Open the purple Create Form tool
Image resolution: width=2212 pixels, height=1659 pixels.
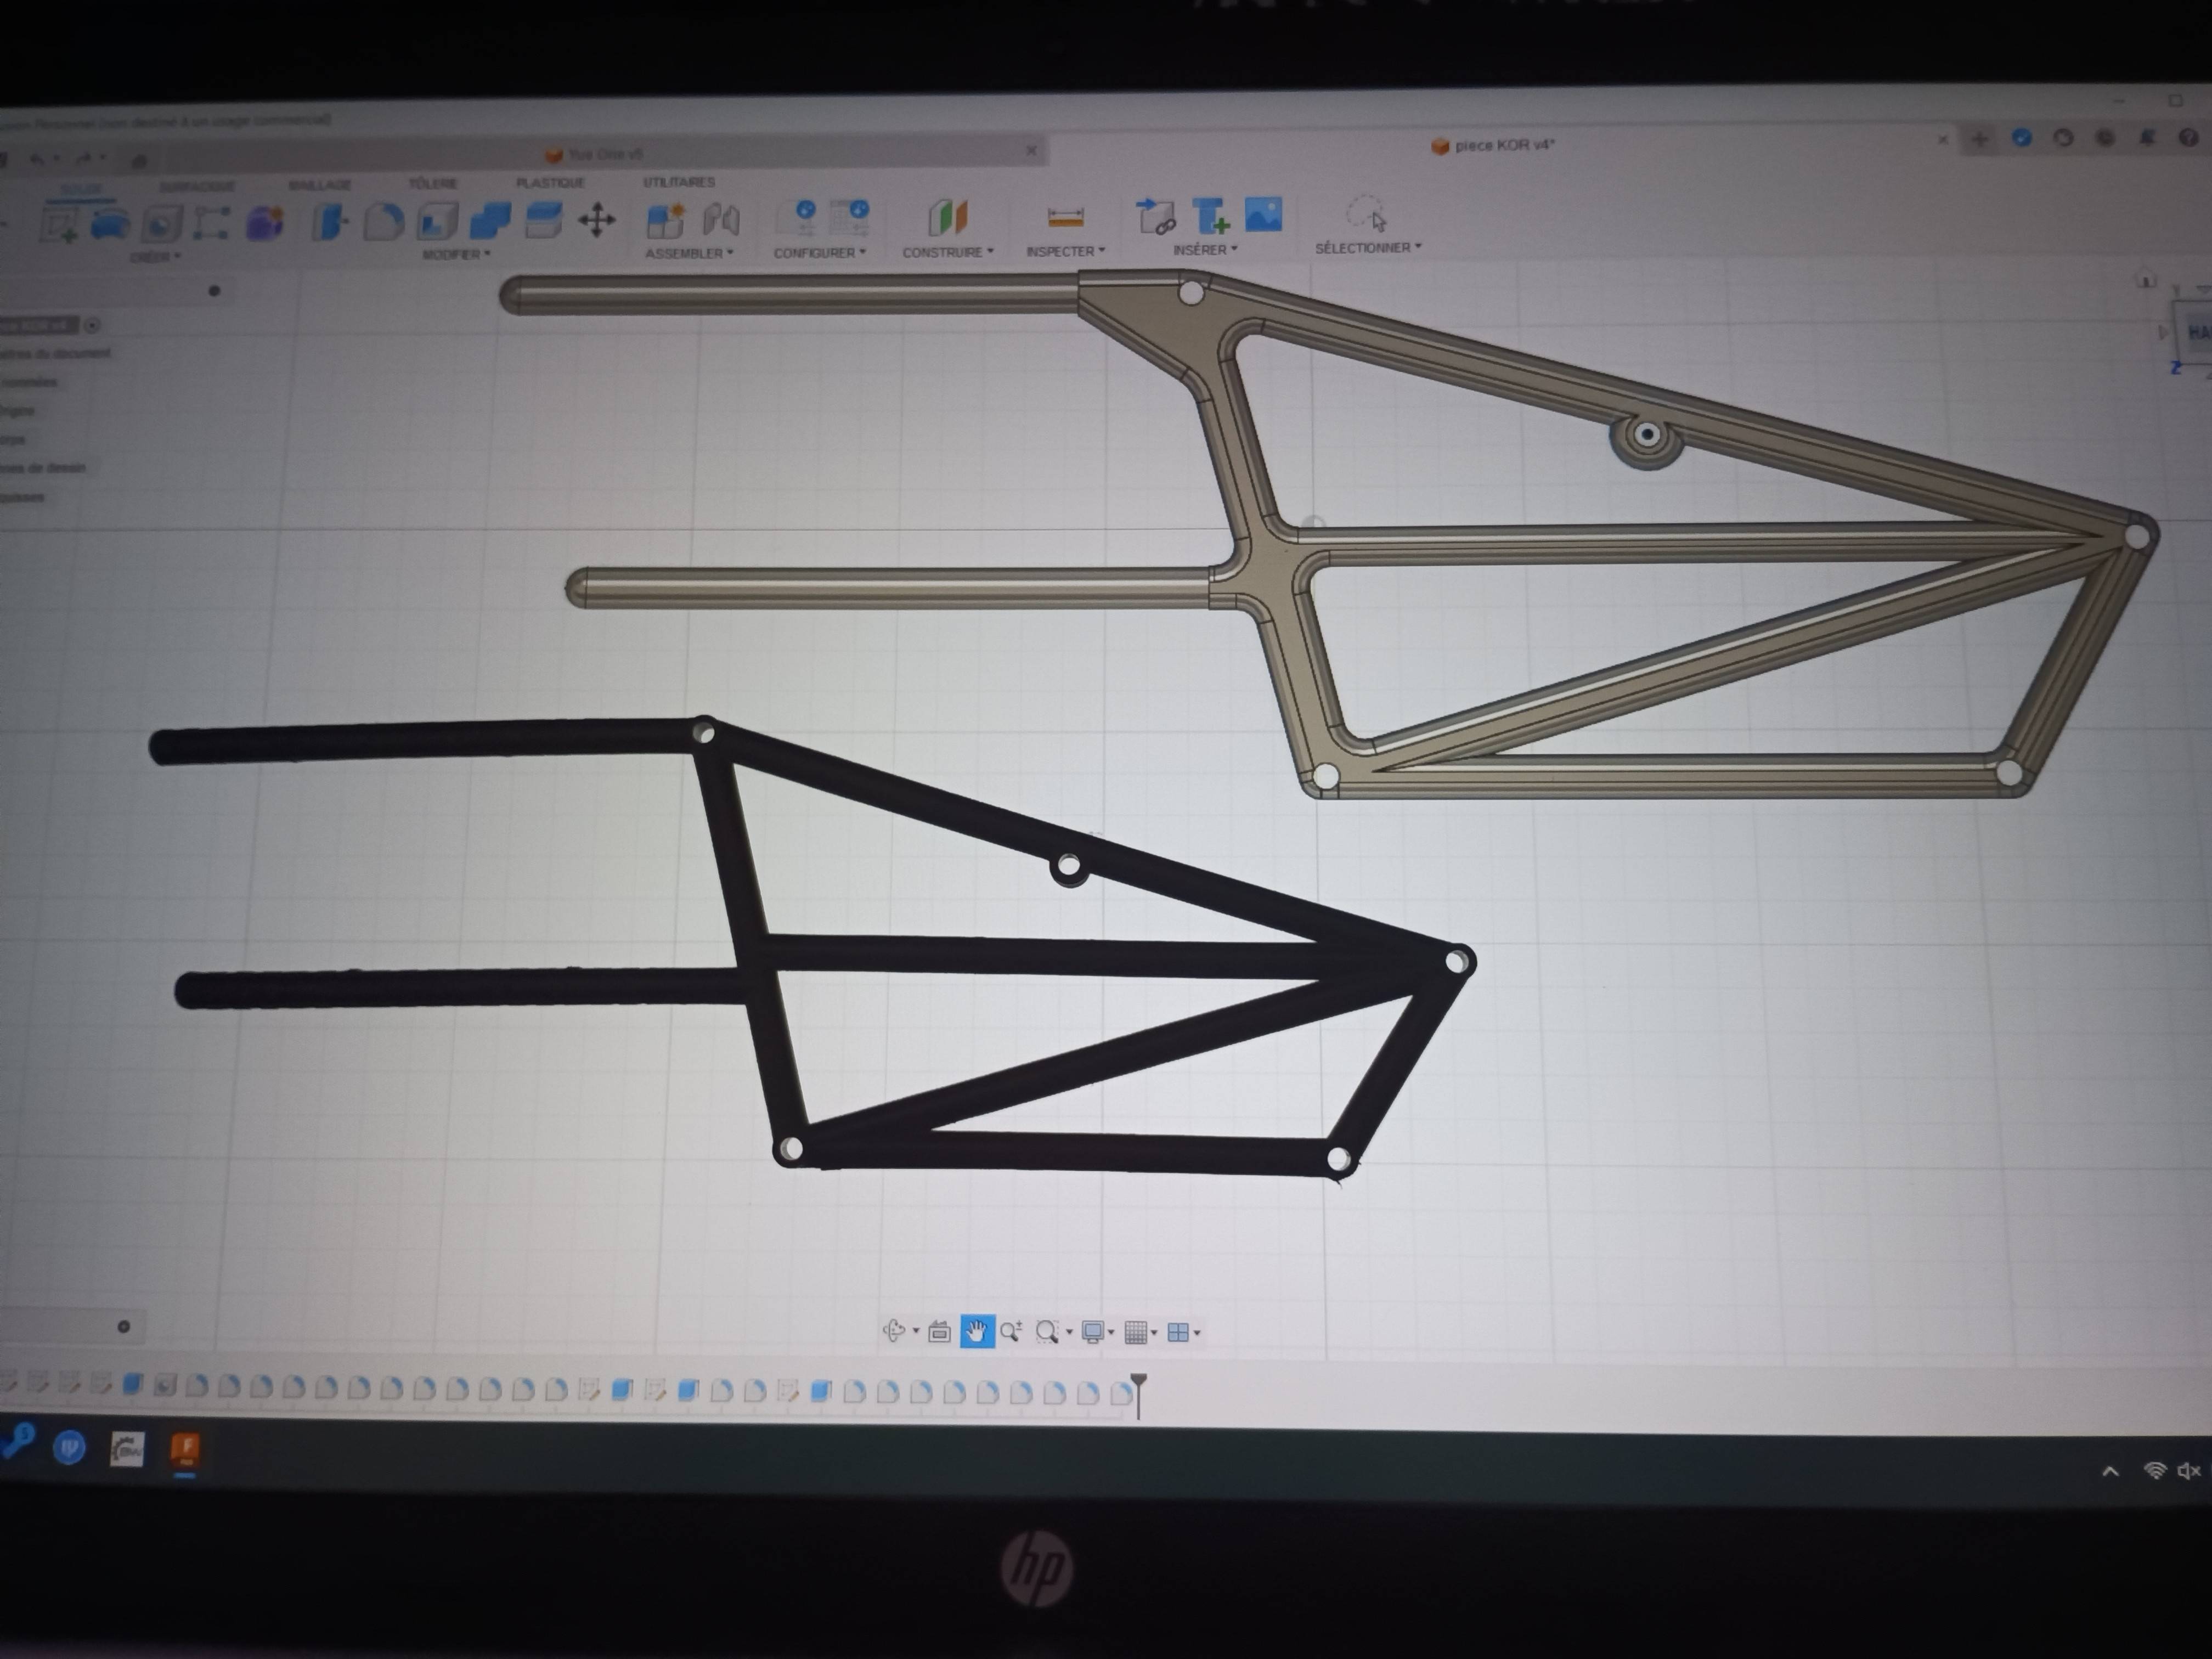pos(265,222)
